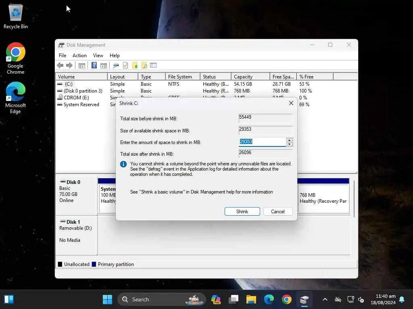This screenshot has height=309, width=413.
Task: Open the blue Help question-mark toolbar icon
Action: tap(94, 65)
